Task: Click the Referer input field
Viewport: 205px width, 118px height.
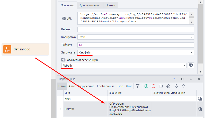Action: (x=135, y=30)
